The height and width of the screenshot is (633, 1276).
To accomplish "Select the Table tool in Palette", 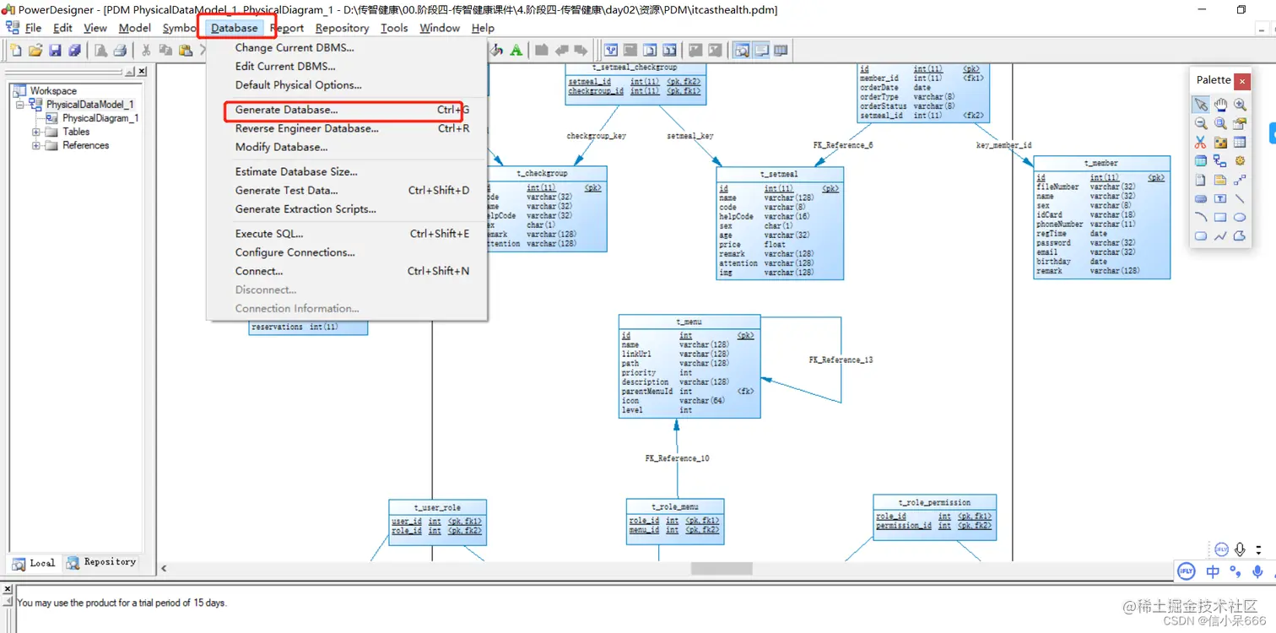I will (x=1240, y=142).
